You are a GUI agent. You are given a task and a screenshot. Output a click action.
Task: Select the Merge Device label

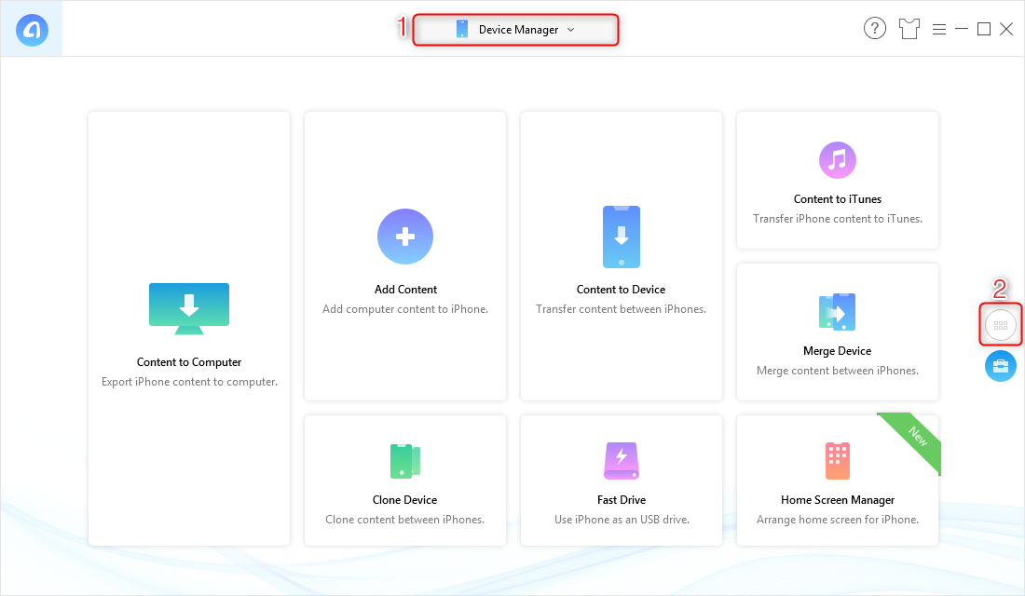coord(838,351)
